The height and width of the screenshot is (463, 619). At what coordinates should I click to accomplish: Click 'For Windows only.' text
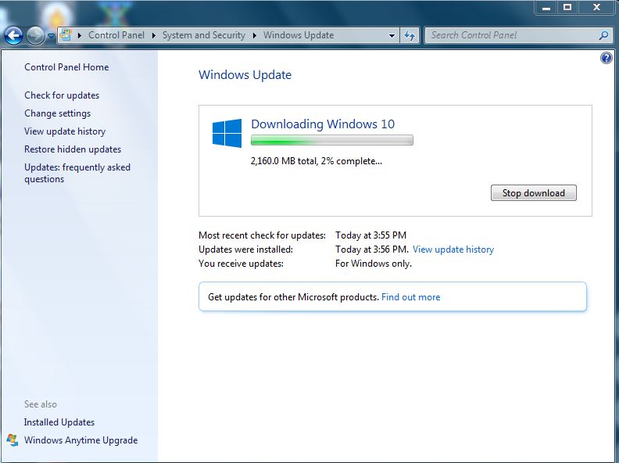(374, 264)
